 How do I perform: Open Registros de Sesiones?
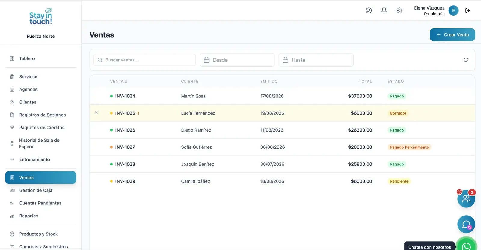click(x=41, y=115)
